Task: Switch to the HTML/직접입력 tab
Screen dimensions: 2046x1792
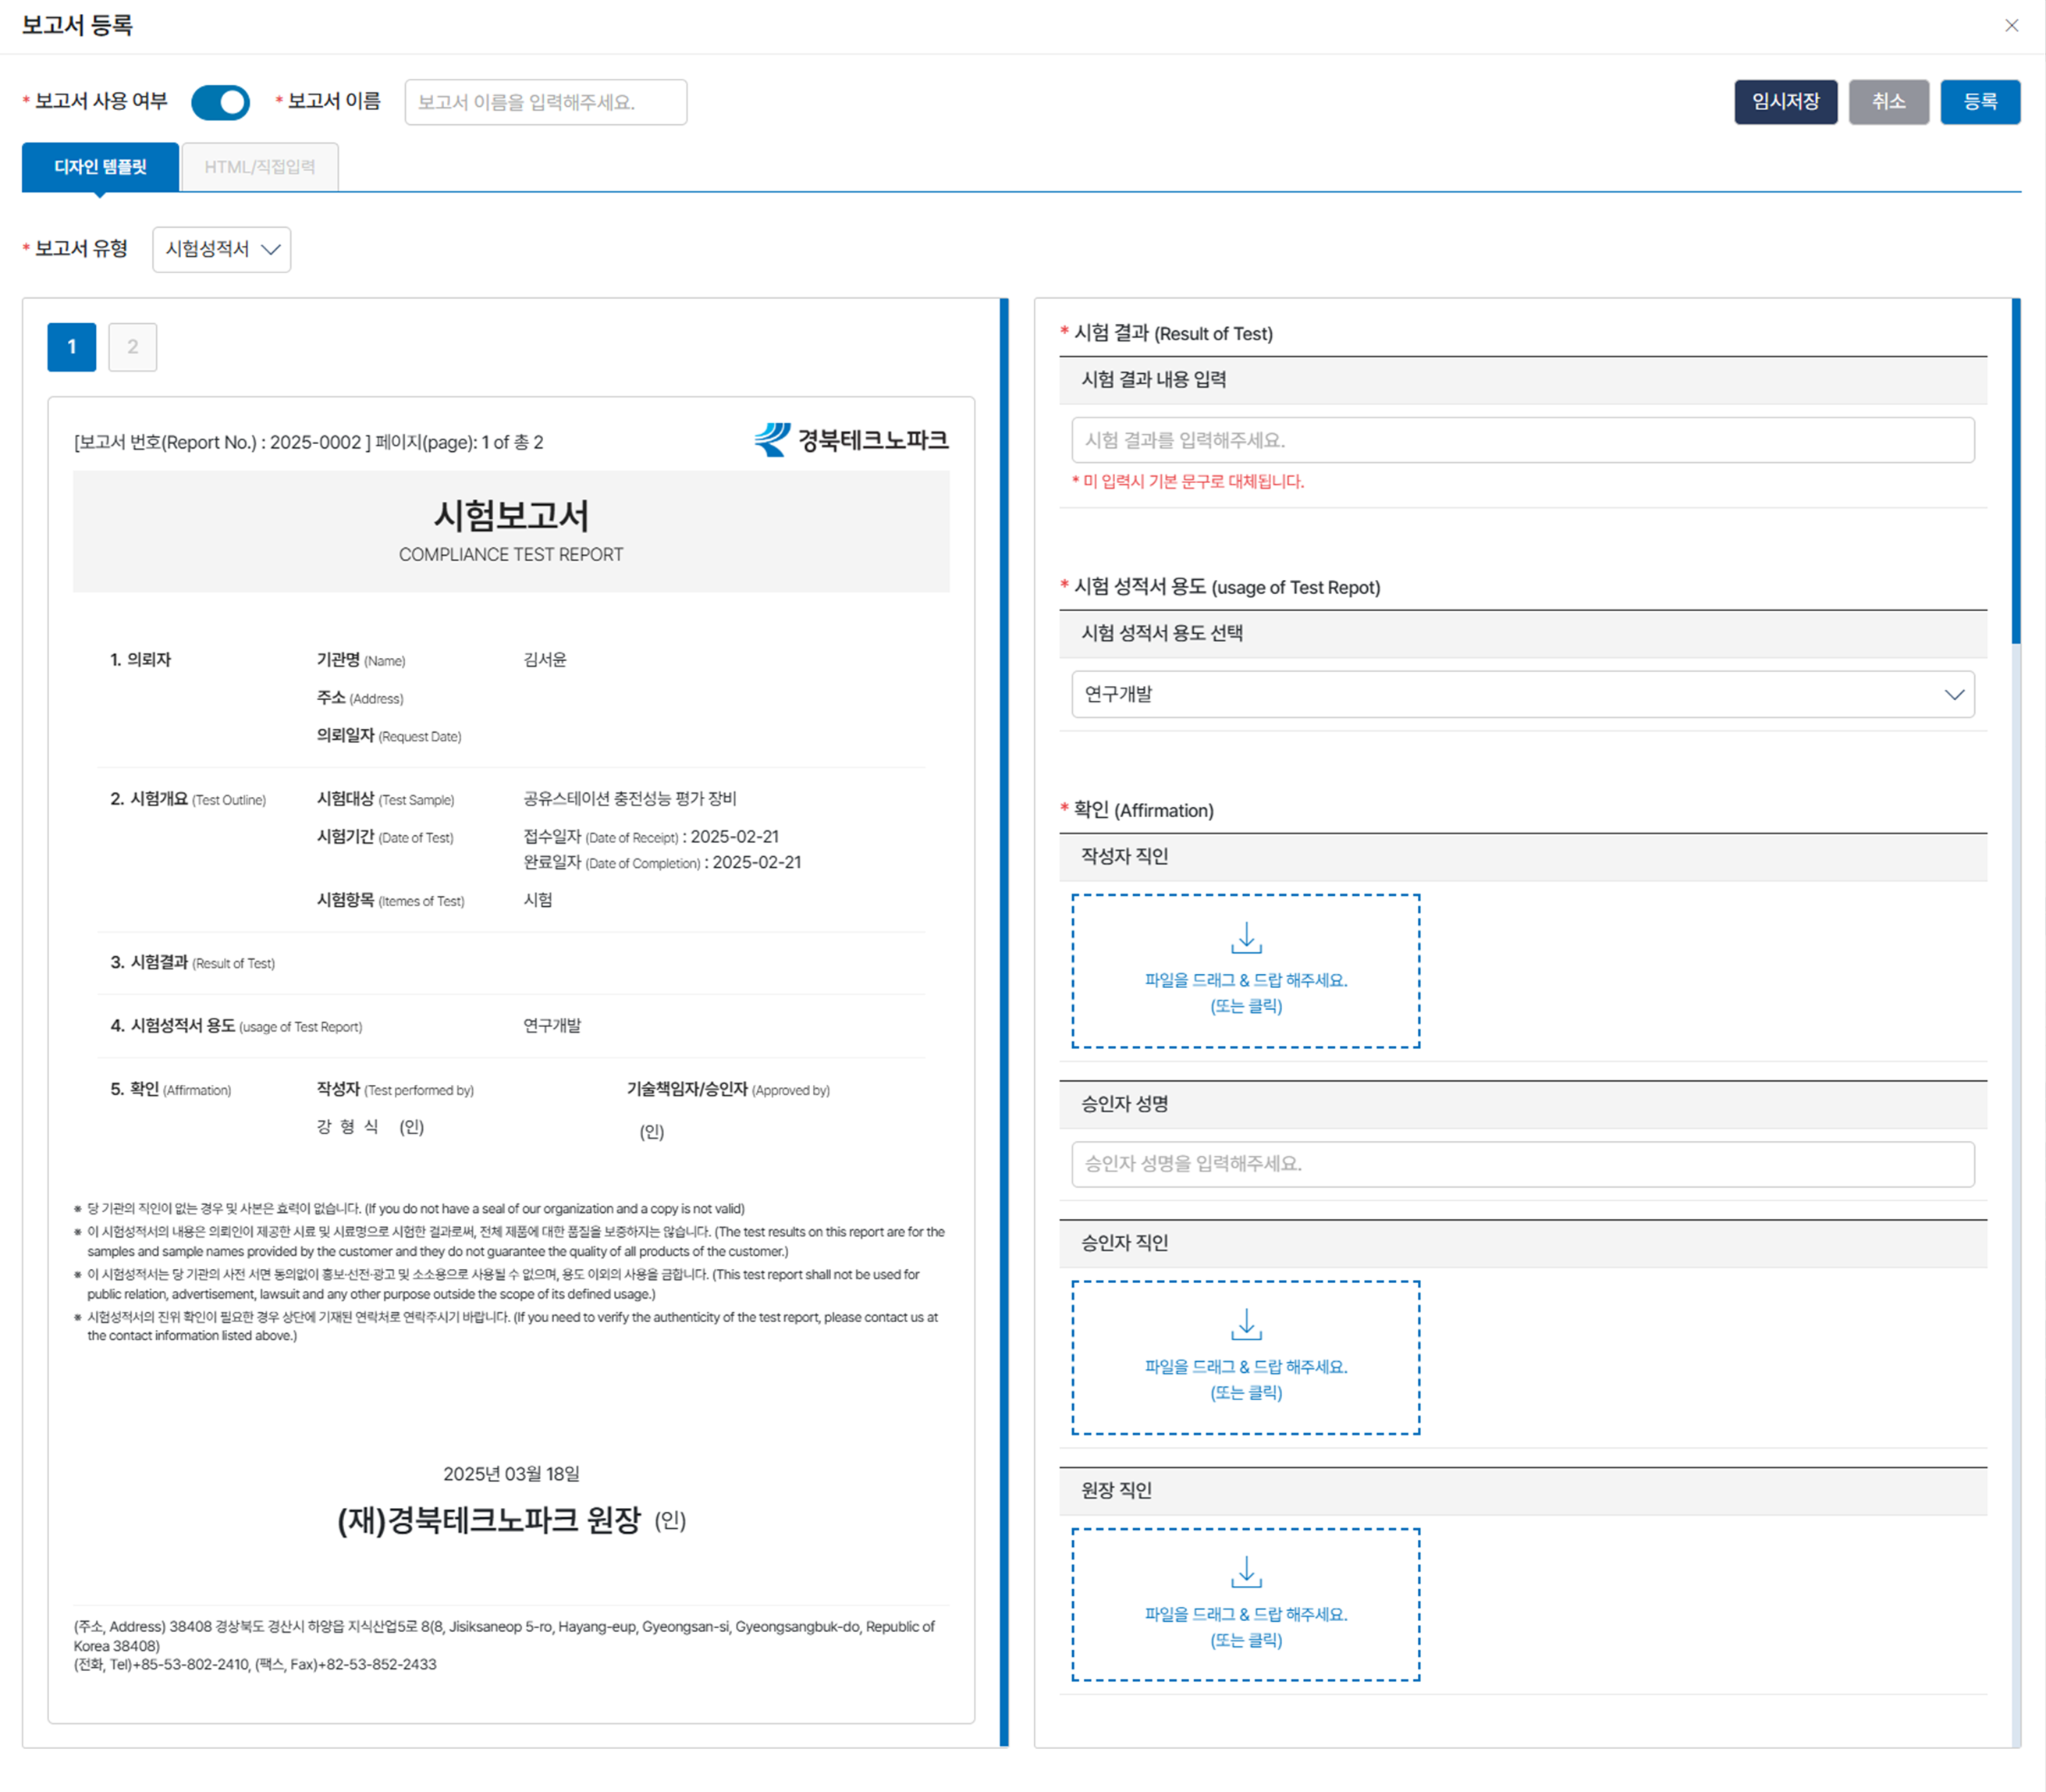Action: pyautogui.click(x=260, y=167)
